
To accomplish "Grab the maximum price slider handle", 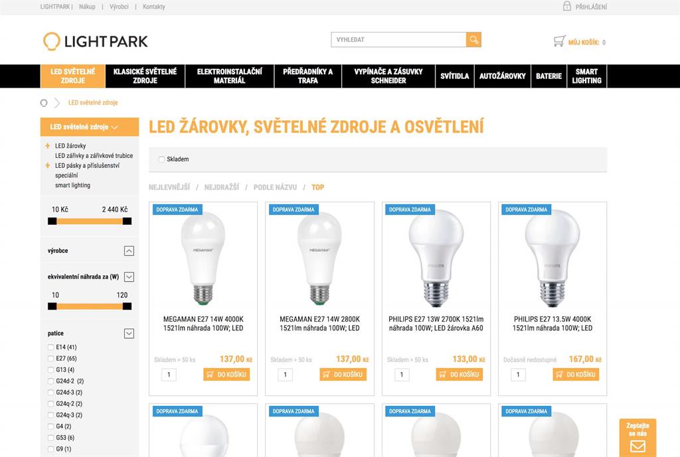I will coord(127,221).
